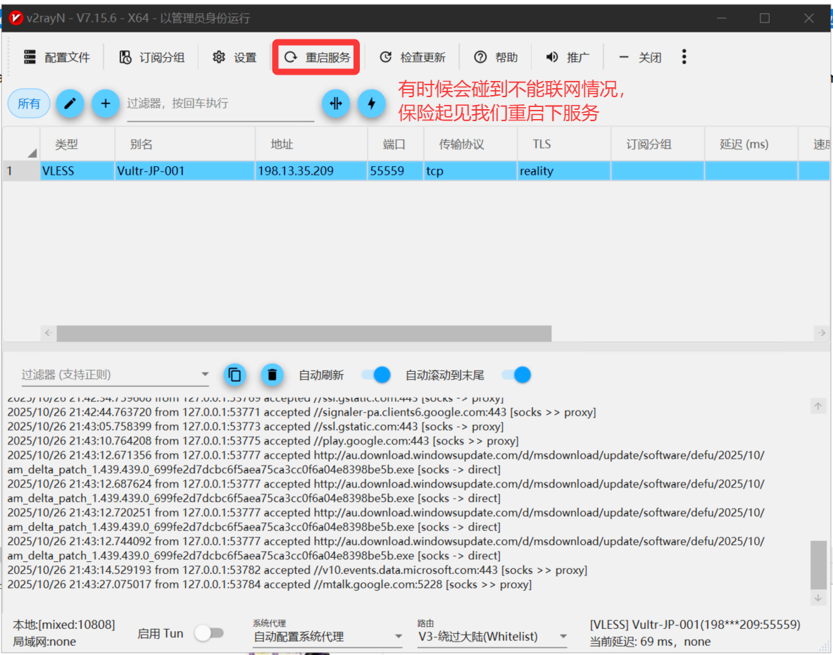Open the log filter dropdown arrow
Viewport: 833px width, 655px height.
[205, 375]
